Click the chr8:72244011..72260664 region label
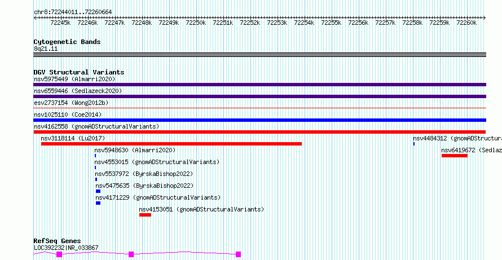The width and height of the screenshot is (502, 260). [73, 12]
